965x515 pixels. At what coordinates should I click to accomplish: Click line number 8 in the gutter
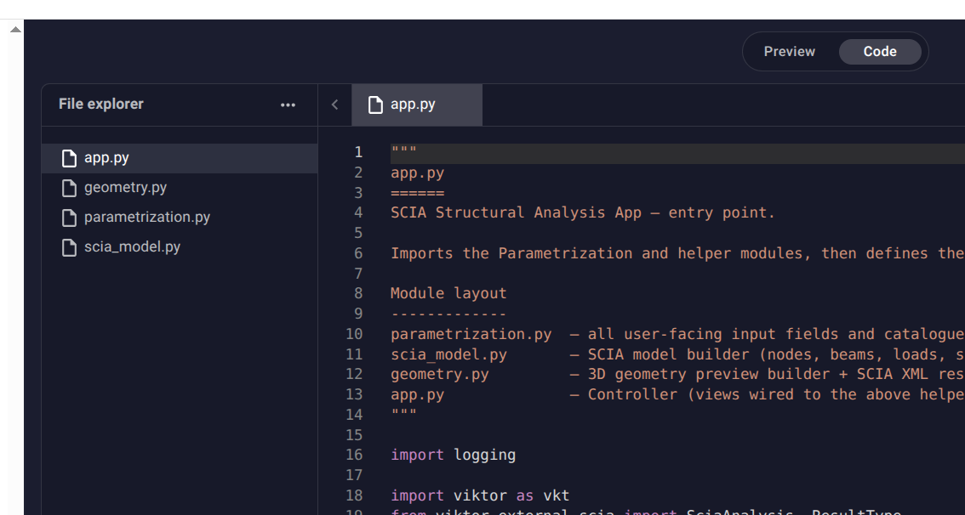click(x=358, y=294)
